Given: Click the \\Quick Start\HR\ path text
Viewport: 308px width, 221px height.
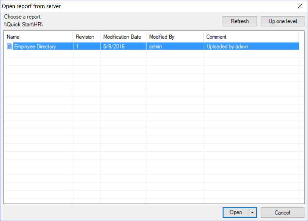Looking at the screenshot, I should 24,25.
